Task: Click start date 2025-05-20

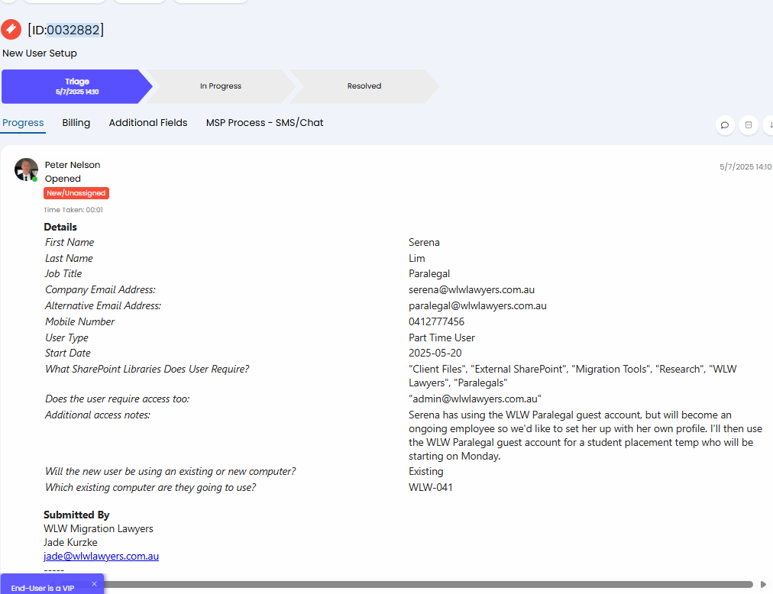Action: point(435,353)
